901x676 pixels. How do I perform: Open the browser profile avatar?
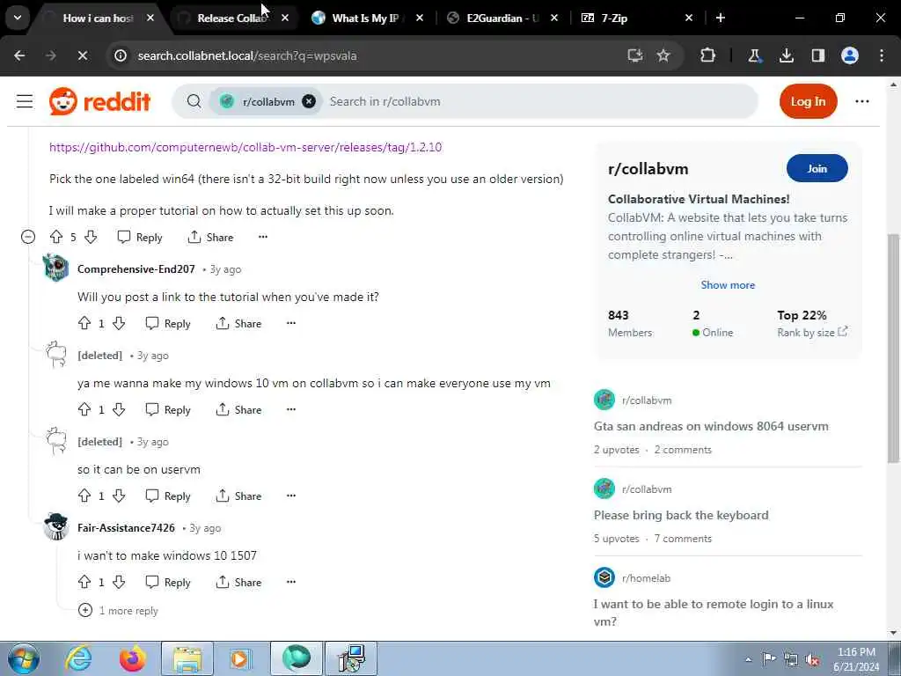[850, 55]
